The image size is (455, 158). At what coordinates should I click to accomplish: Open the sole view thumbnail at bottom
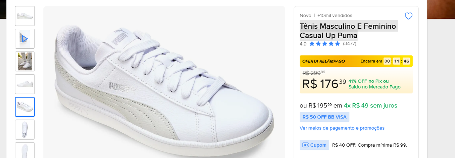(x=25, y=150)
